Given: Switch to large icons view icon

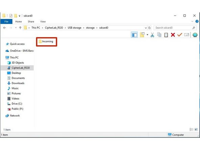Looking at the screenshot, I should click(196, 130).
